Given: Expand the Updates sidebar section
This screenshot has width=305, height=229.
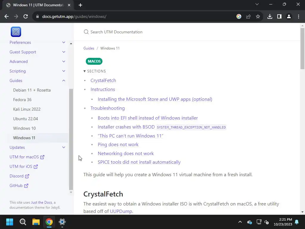Looking at the screenshot, I should tap(64, 147).
